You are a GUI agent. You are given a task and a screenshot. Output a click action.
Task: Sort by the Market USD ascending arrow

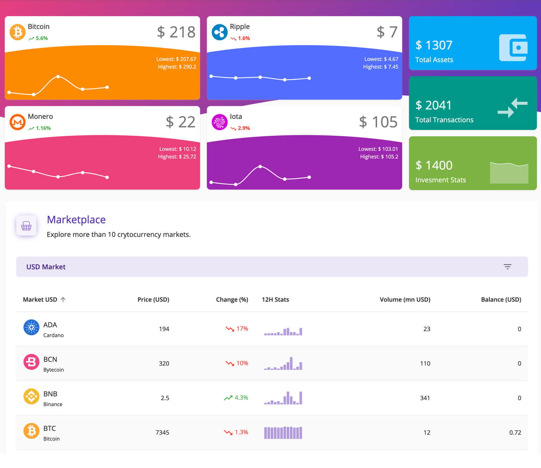[63, 300]
